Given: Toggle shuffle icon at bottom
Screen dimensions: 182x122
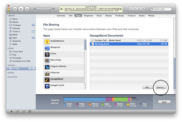Looking at the screenshot, I should coord(17,111).
